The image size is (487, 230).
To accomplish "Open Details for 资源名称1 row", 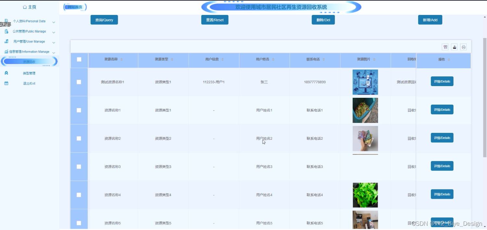I will 442,109.
